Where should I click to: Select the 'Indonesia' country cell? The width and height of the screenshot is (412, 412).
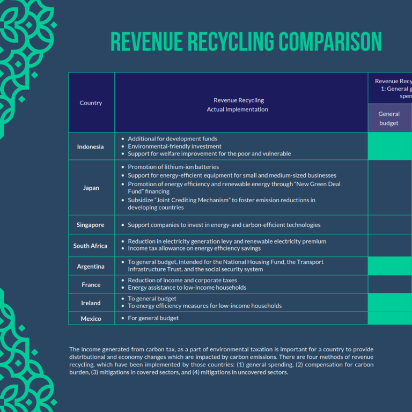(x=91, y=146)
